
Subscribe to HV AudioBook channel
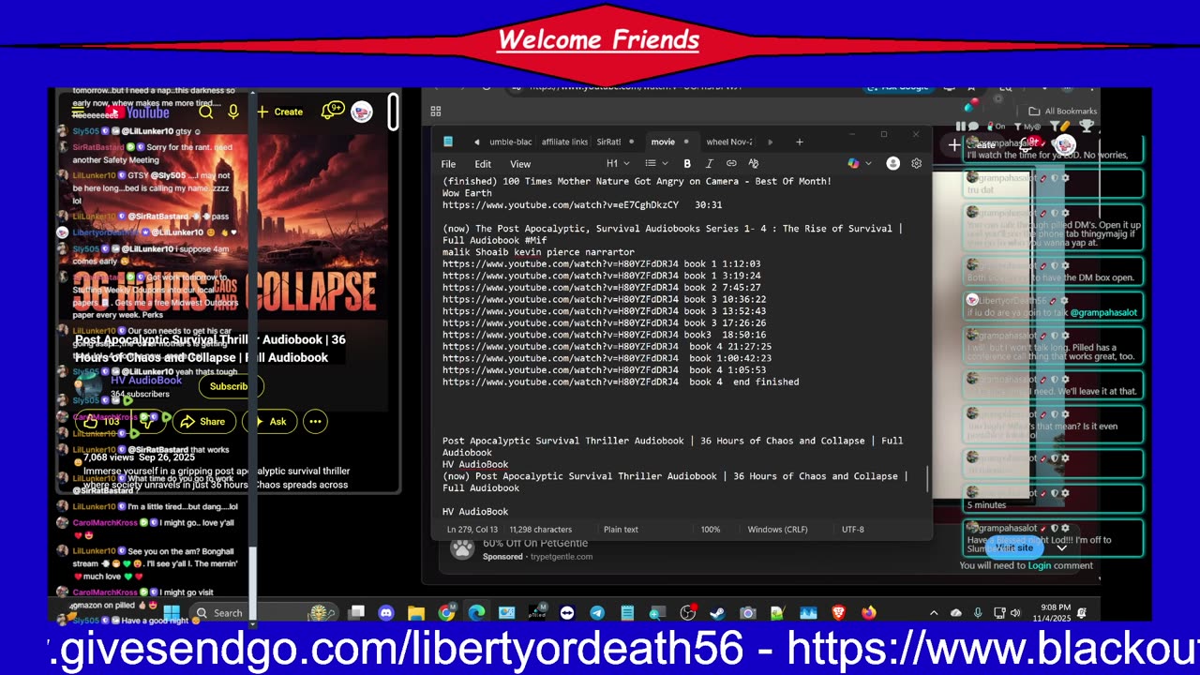tap(230, 386)
